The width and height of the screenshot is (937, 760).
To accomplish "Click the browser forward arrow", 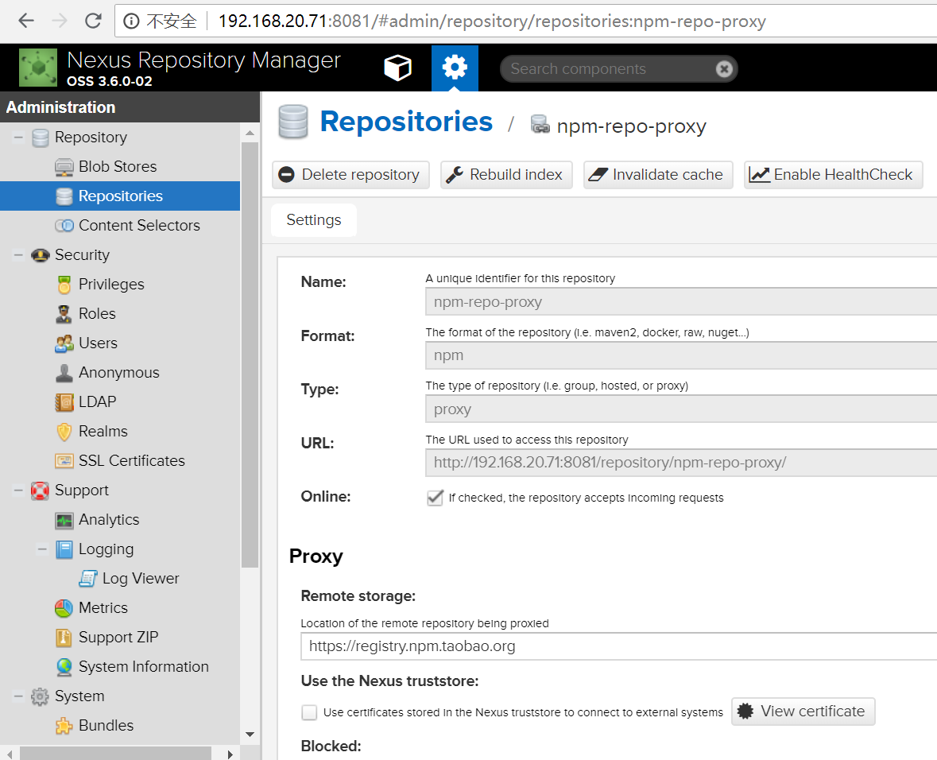I will point(59,21).
